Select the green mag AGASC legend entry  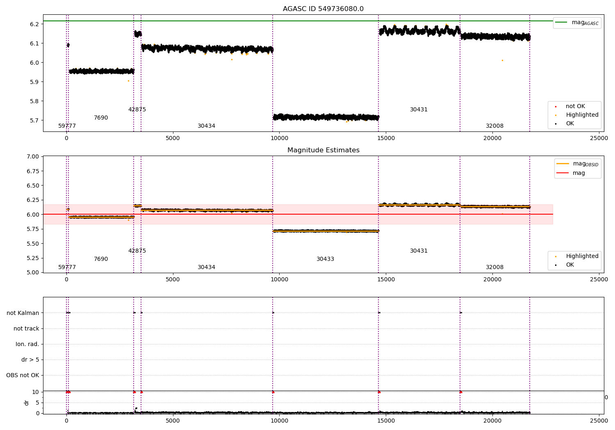(577, 23)
